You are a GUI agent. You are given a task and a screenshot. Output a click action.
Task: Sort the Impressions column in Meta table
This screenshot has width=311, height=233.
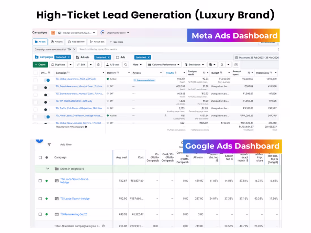pyautogui.click(x=271, y=73)
